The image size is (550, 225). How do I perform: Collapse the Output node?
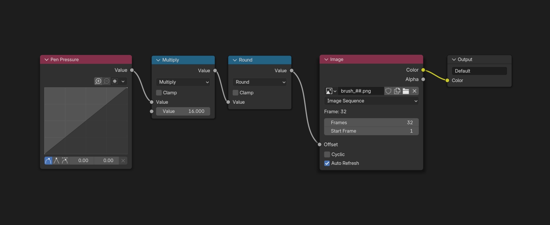(454, 59)
